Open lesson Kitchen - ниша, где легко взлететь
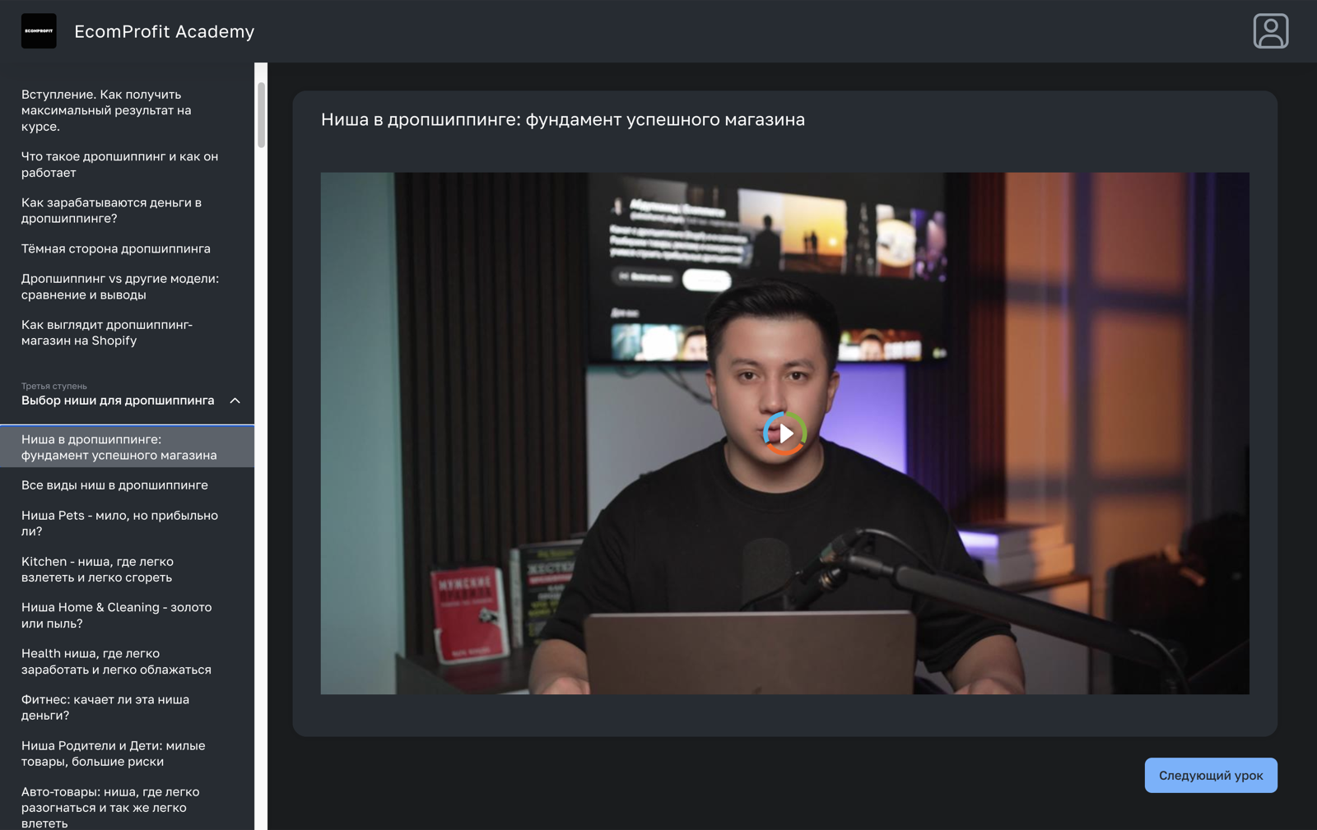 (x=127, y=569)
